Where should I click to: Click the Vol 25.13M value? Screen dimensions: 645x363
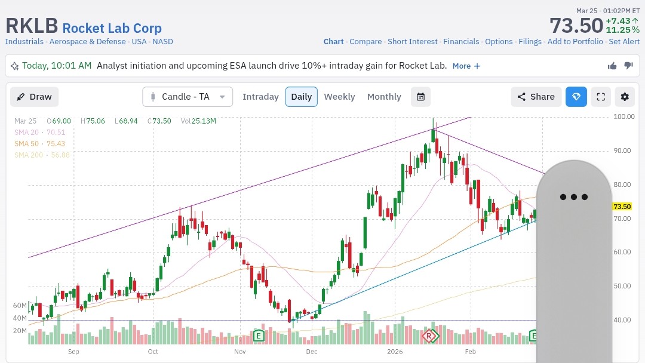tap(198, 121)
